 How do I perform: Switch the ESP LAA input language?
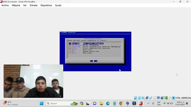tap(159, 103)
